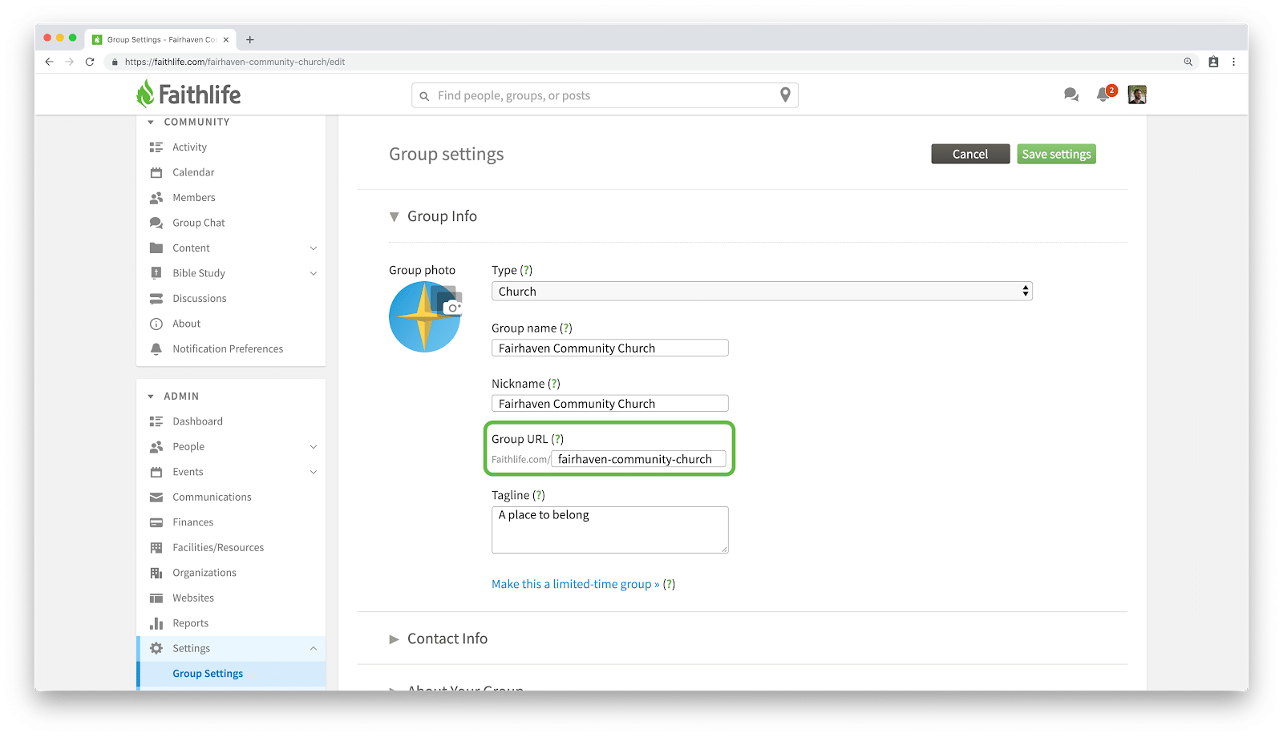Open browser three-dot menu
Viewport: 1283px width, 737px height.
tap(1233, 62)
